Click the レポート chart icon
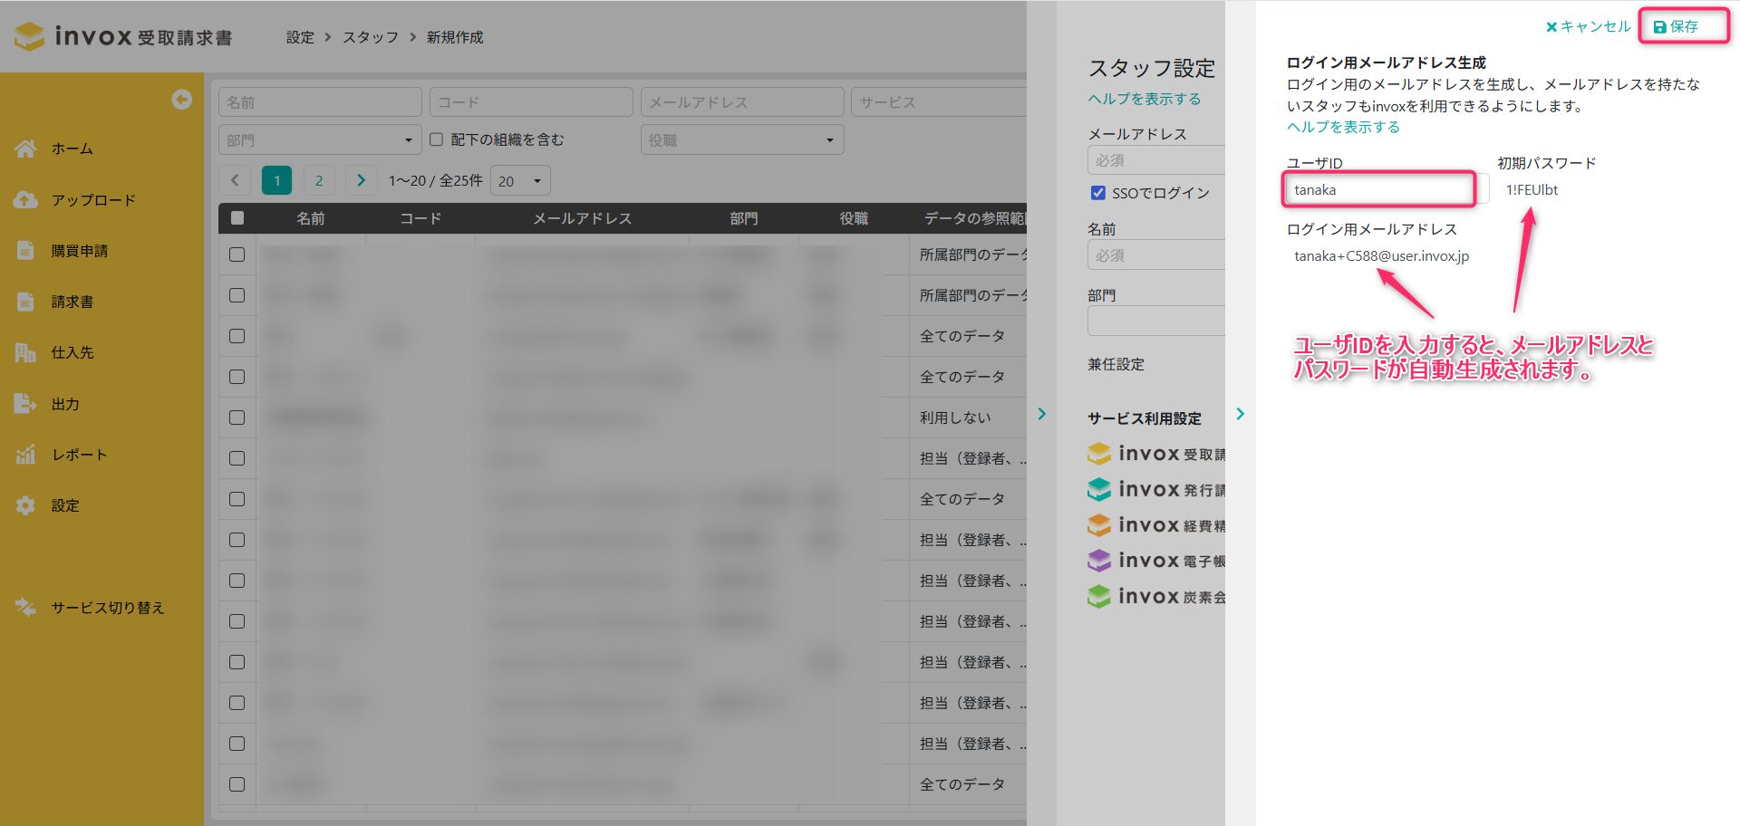The width and height of the screenshot is (1740, 826). 25,455
